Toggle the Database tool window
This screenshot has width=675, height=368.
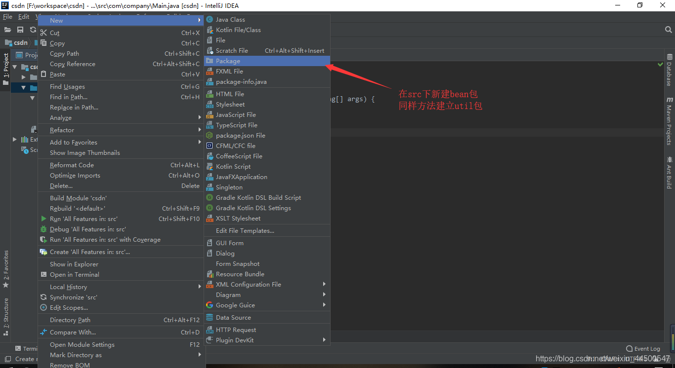(670, 70)
